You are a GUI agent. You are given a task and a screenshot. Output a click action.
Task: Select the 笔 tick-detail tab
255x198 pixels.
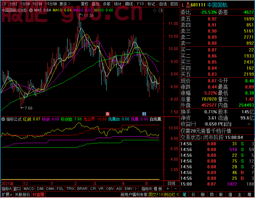coord(184,194)
